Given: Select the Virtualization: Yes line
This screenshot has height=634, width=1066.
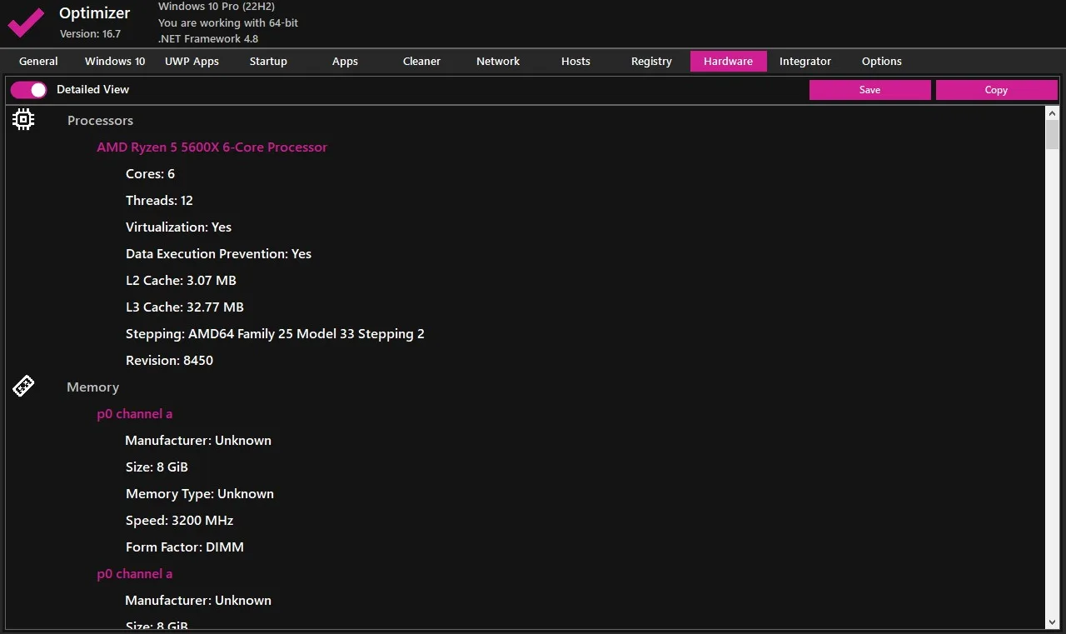Looking at the screenshot, I should point(178,227).
